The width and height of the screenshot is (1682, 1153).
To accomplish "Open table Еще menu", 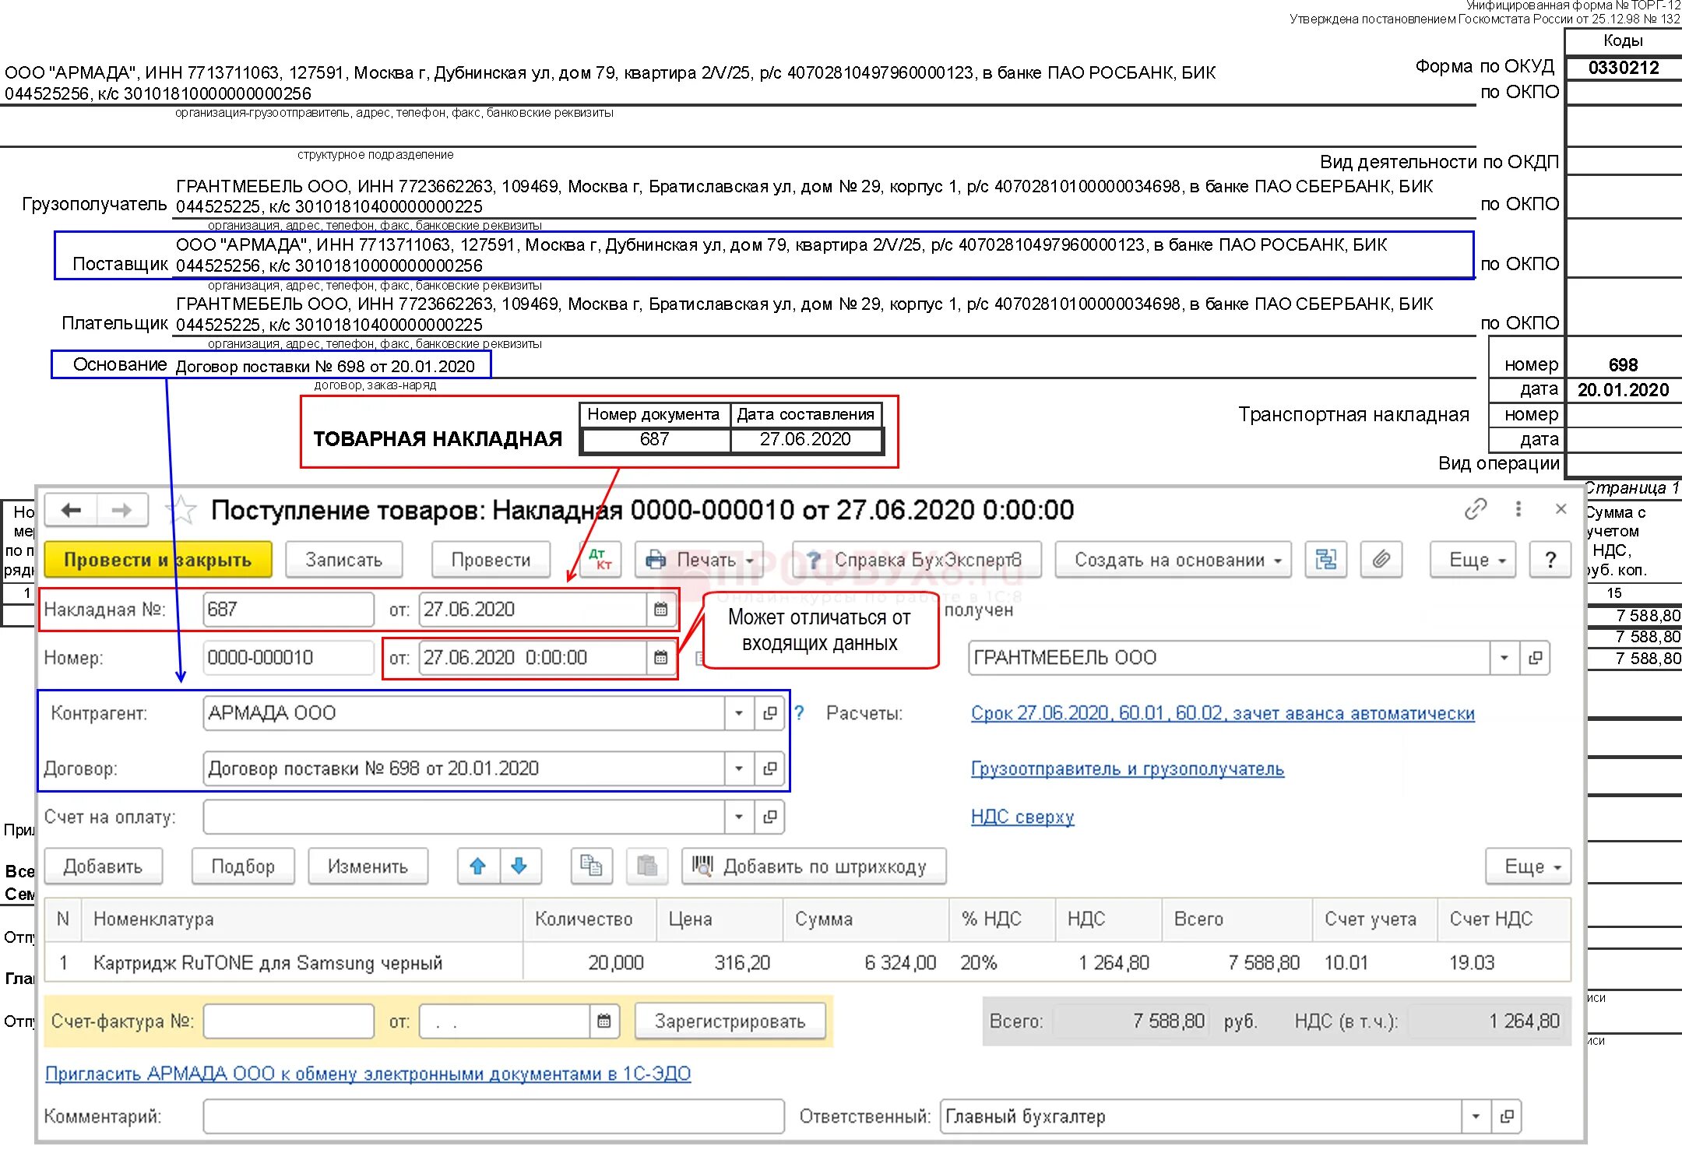I will [x=1528, y=867].
